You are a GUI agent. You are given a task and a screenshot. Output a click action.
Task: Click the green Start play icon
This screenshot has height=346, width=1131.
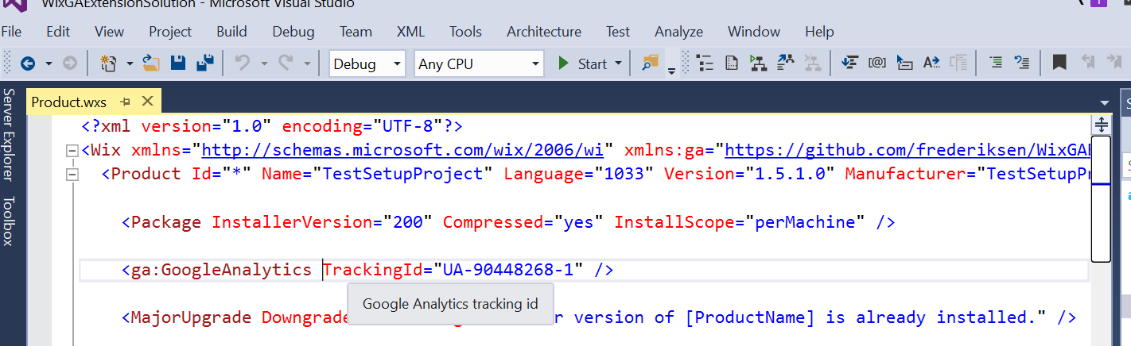(x=564, y=63)
